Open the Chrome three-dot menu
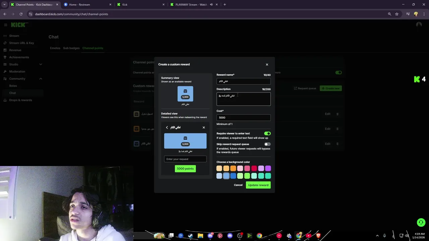Image resolution: width=429 pixels, height=241 pixels. 424,14
